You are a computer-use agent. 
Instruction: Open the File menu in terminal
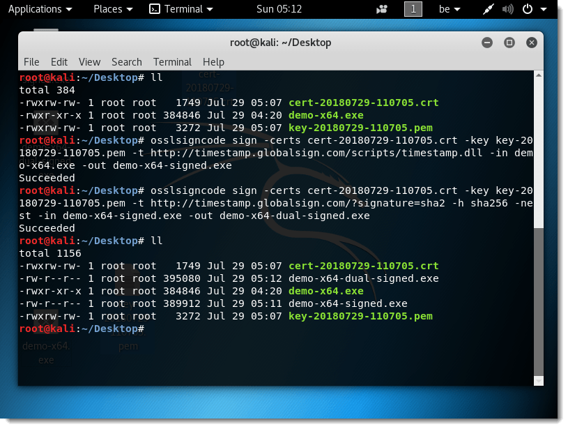pos(31,61)
